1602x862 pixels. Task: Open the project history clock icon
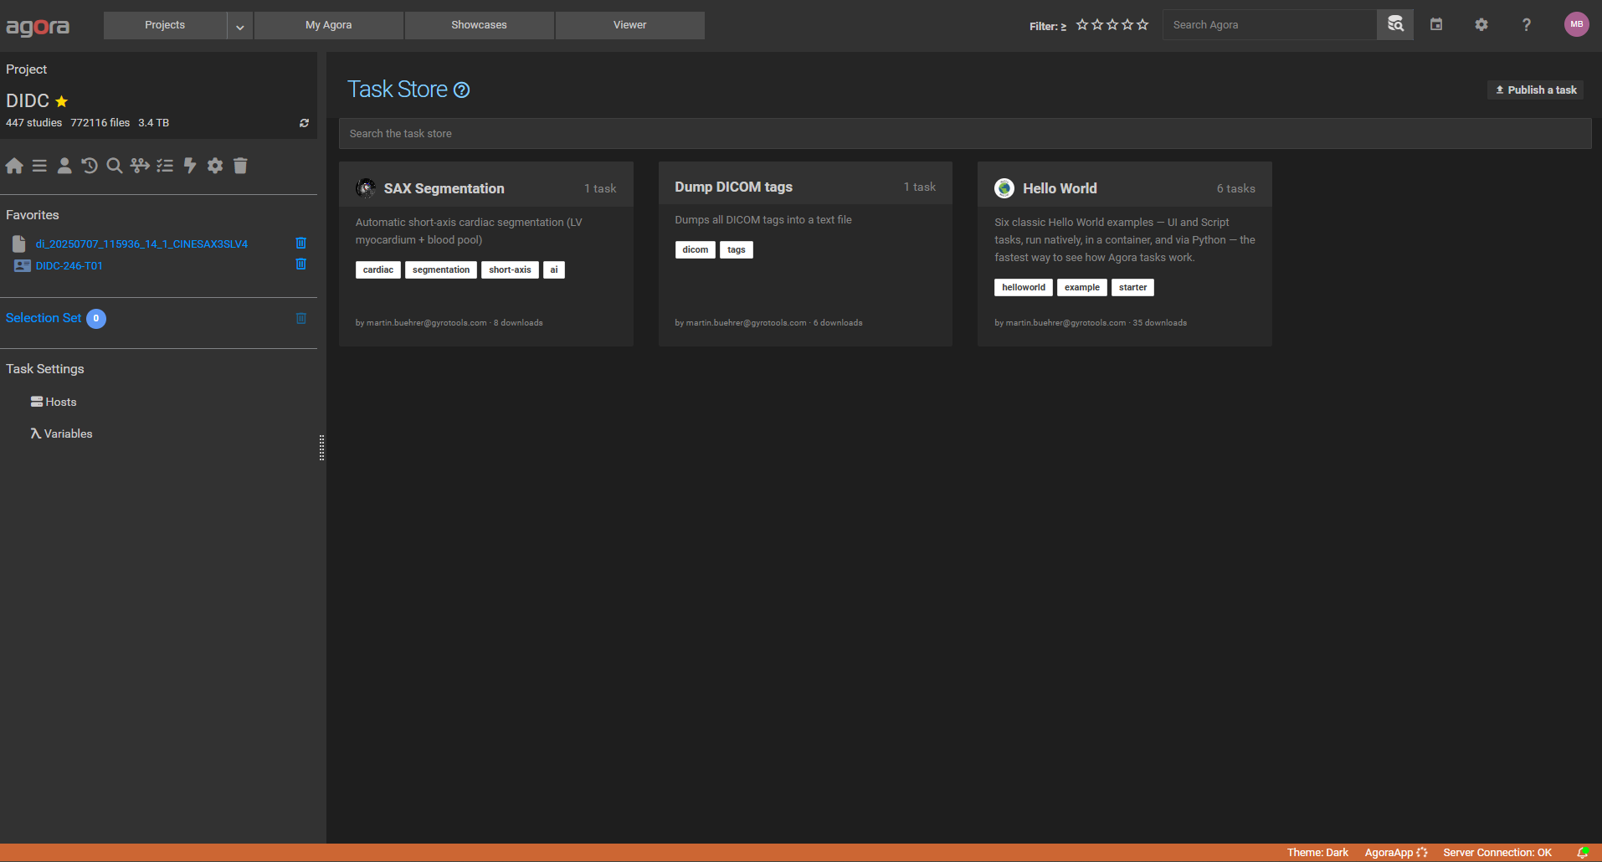90,166
